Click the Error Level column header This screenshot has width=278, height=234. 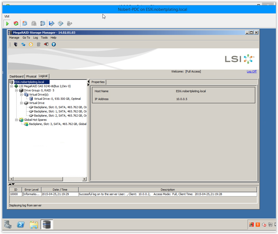(x=31, y=190)
